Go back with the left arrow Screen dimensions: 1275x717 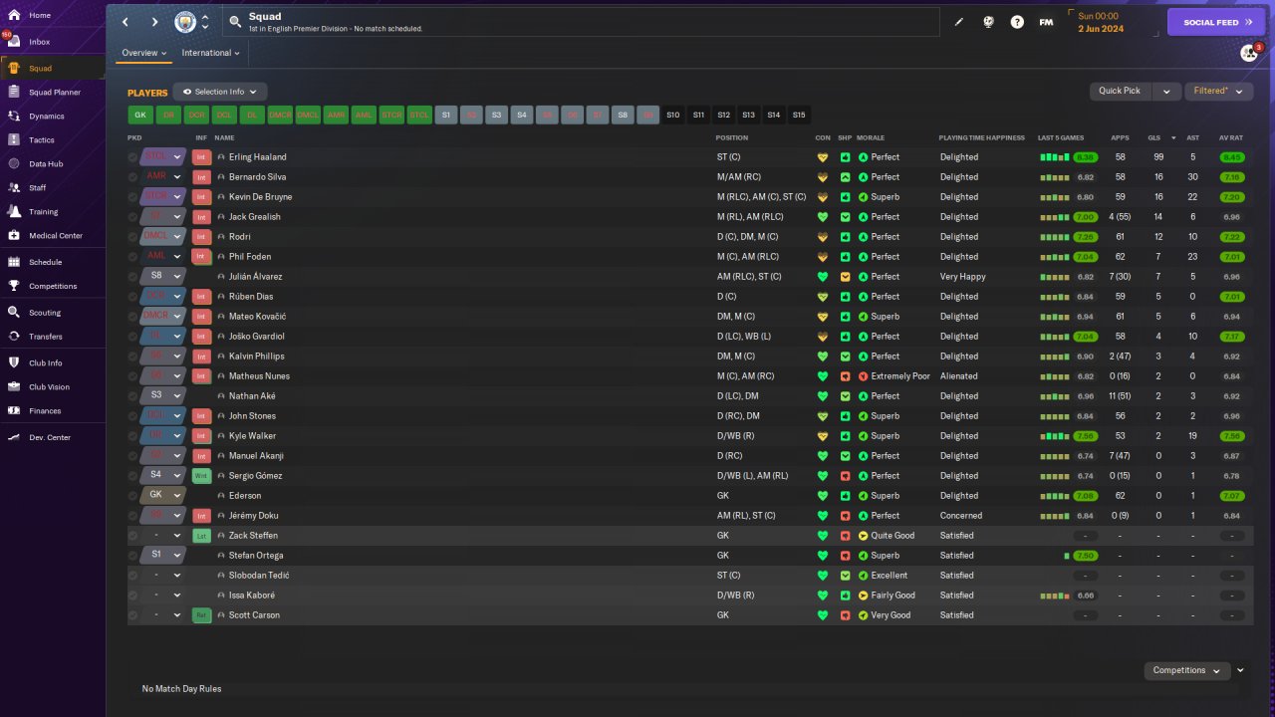pyautogui.click(x=126, y=22)
